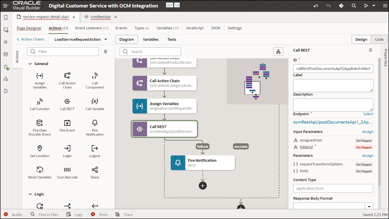
Task: Select the Get Location action
Action: pyautogui.click(x=40, y=151)
